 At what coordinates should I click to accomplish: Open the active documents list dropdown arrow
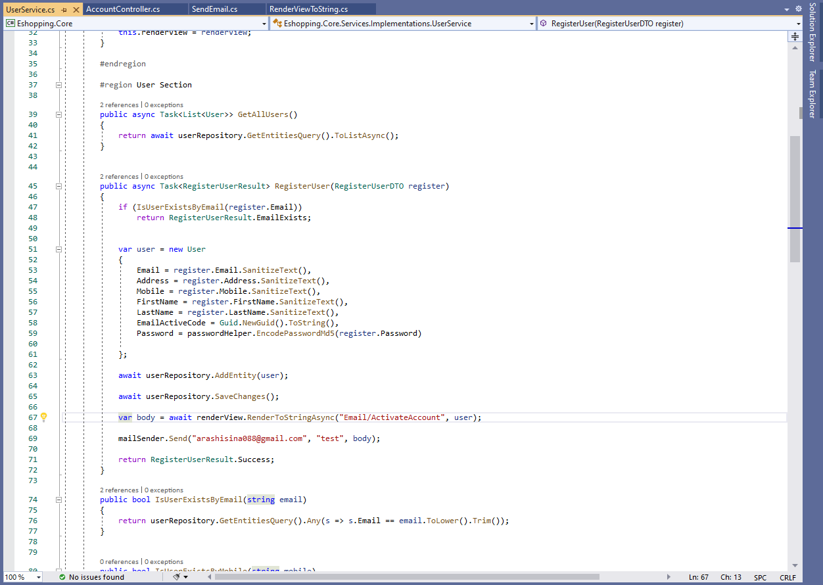[787, 10]
